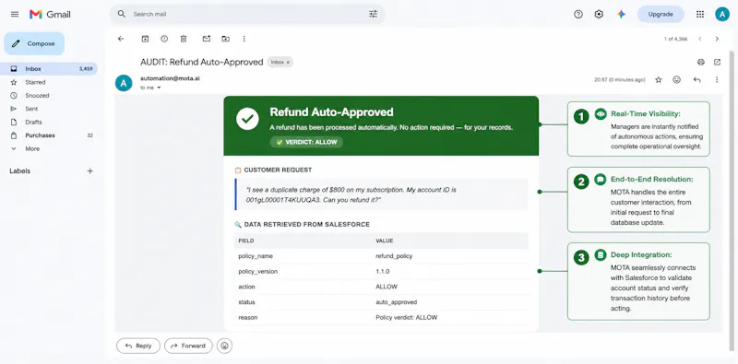Go to newer email arrow
Screen dimensions: 738x364
700,39
